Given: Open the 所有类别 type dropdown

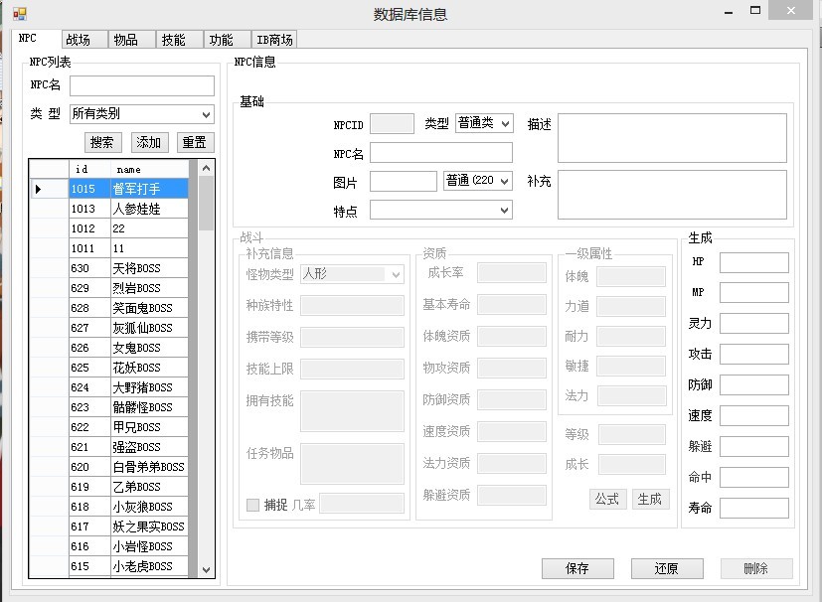Looking at the screenshot, I should click(141, 113).
